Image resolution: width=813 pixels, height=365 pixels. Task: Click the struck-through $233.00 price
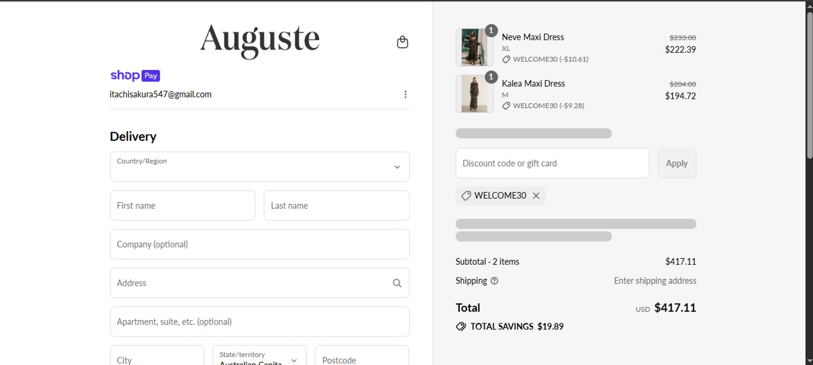click(683, 37)
